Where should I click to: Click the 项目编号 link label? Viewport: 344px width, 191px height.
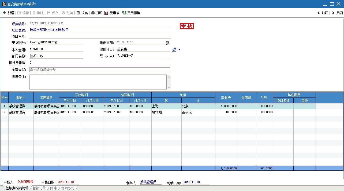point(19,24)
